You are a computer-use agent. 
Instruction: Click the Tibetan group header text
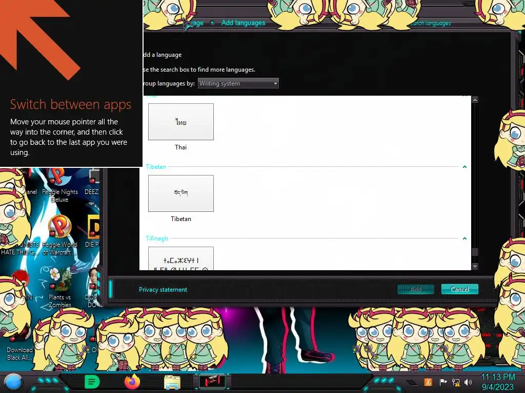(156, 166)
